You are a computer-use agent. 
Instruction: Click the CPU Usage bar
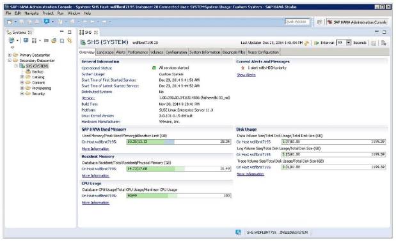coord(178,196)
